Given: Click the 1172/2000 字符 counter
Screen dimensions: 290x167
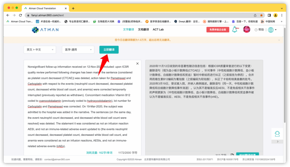Looking at the screenshot, I should pos(128,153).
